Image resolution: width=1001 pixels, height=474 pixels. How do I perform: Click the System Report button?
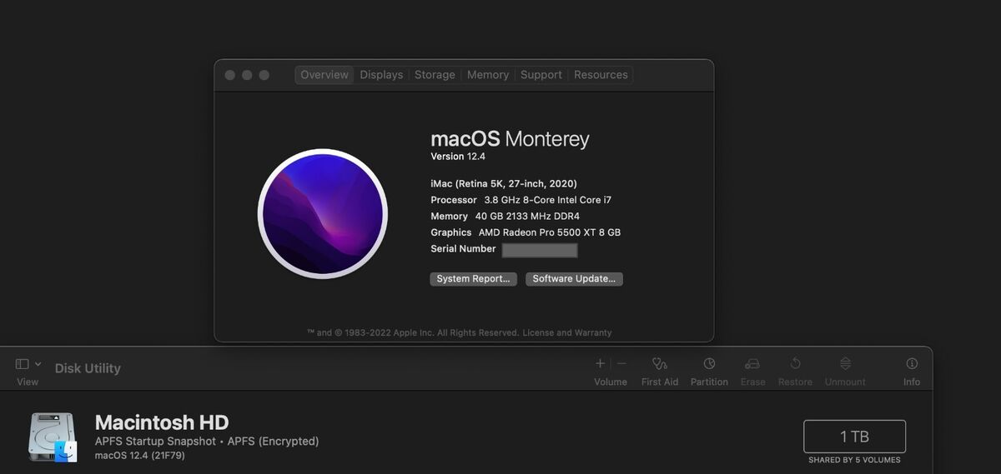pyautogui.click(x=473, y=279)
